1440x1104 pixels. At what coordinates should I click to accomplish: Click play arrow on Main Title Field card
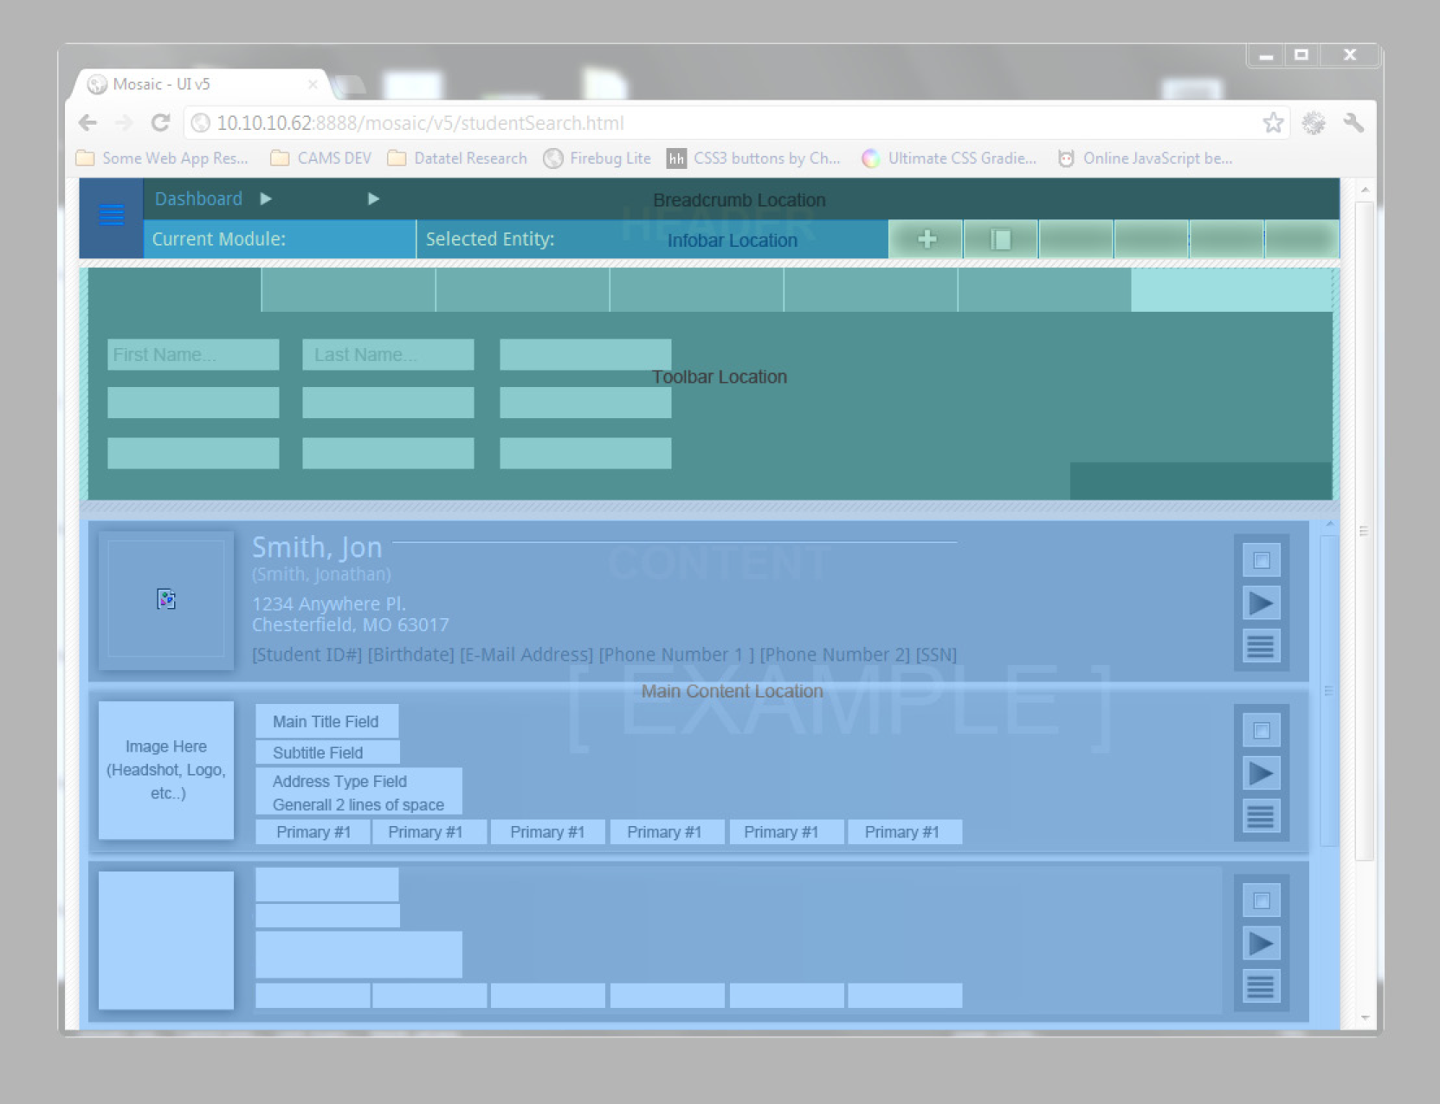pyautogui.click(x=1261, y=773)
